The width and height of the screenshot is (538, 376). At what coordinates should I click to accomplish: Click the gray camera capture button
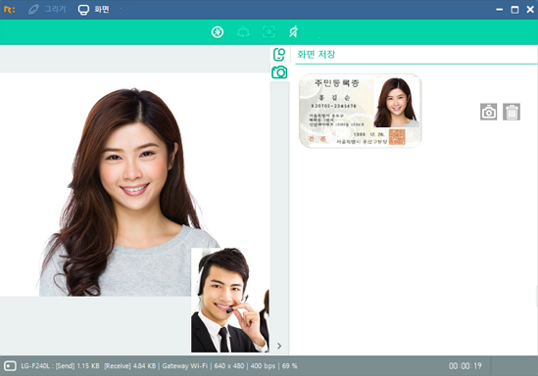[x=488, y=112]
